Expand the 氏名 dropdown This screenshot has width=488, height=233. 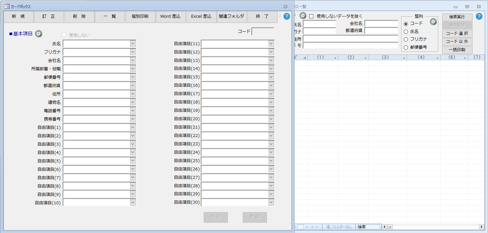(133, 44)
